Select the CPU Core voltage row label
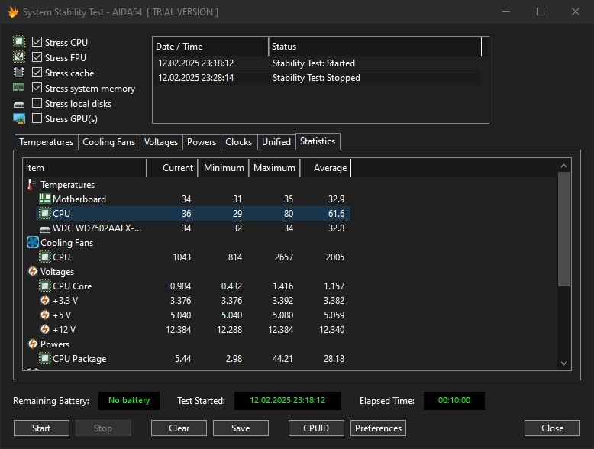The width and height of the screenshot is (594, 449). pos(73,286)
